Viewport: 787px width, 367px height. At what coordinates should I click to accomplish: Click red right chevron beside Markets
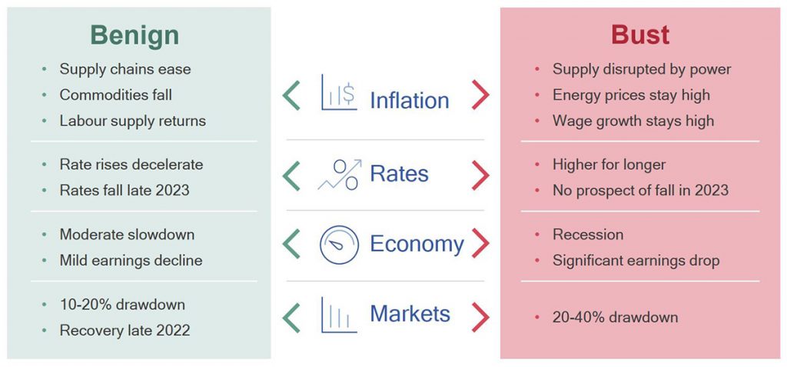[480, 317]
